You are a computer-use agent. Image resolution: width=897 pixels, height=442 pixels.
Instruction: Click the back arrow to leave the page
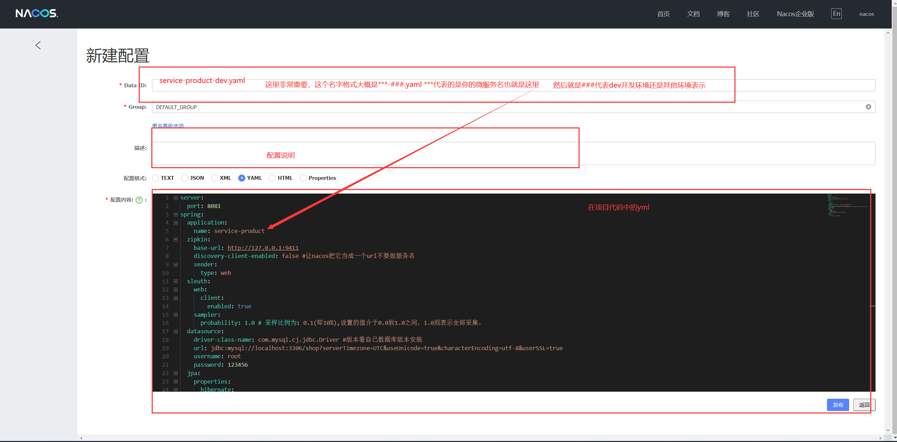pyautogui.click(x=38, y=45)
